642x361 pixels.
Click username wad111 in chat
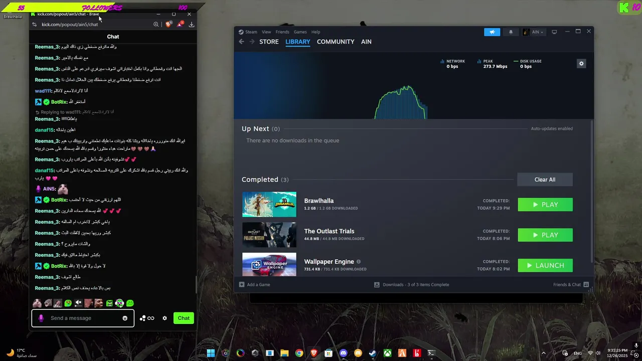(43, 91)
